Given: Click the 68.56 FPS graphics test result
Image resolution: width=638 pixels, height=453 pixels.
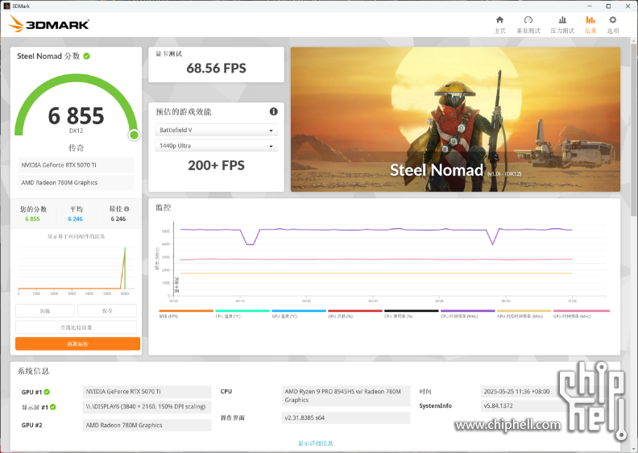Looking at the screenshot, I should [216, 68].
